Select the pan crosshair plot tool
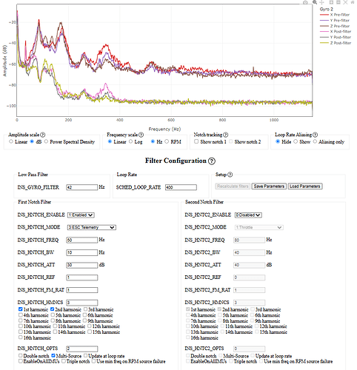357x370 pixels. tap(322, 2)
